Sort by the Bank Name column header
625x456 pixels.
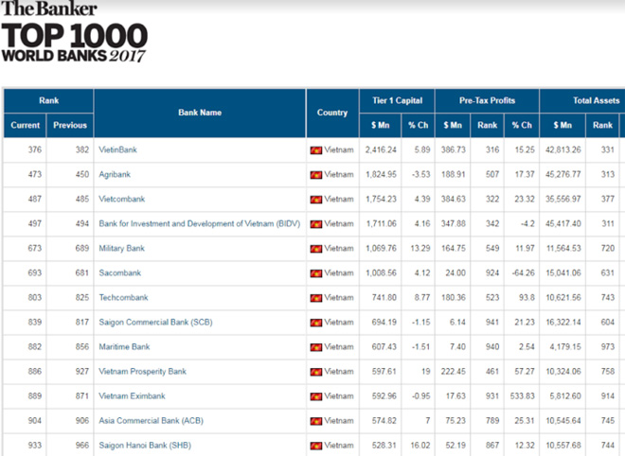pos(200,114)
